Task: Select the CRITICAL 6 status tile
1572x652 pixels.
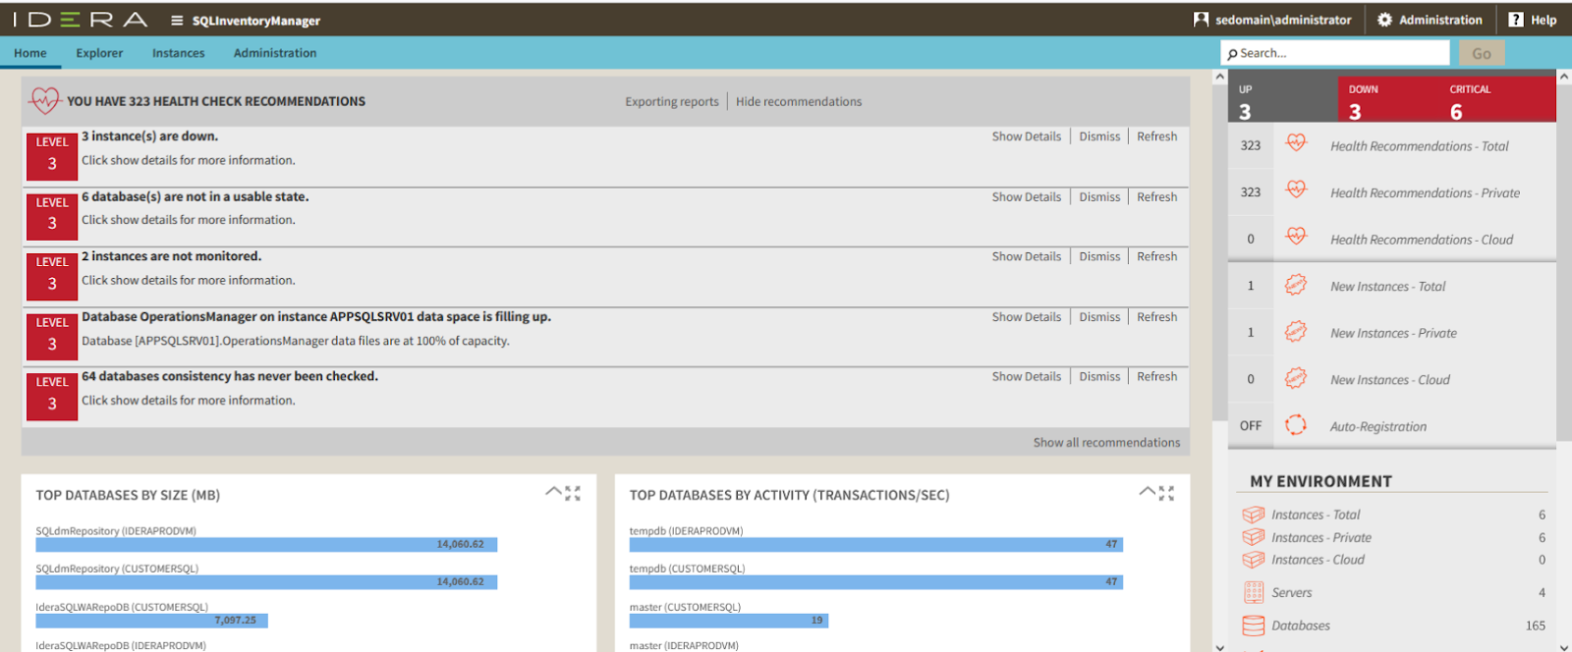Action: pyautogui.click(x=1497, y=100)
